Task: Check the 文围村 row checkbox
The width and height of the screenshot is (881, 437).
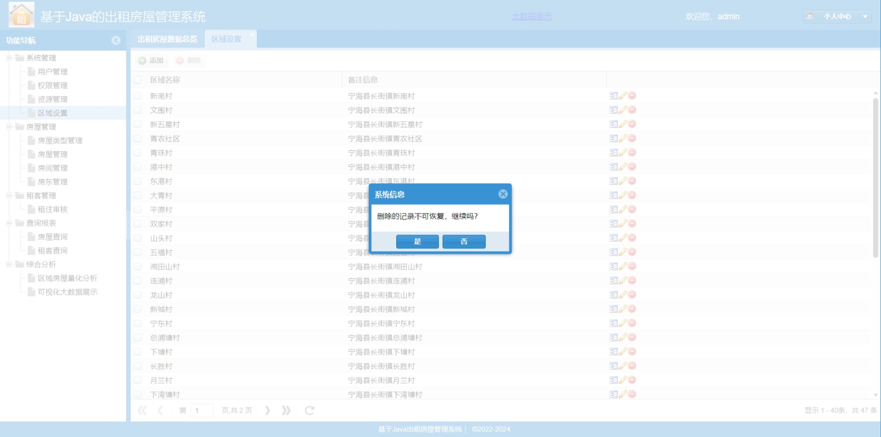Action: click(x=137, y=110)
